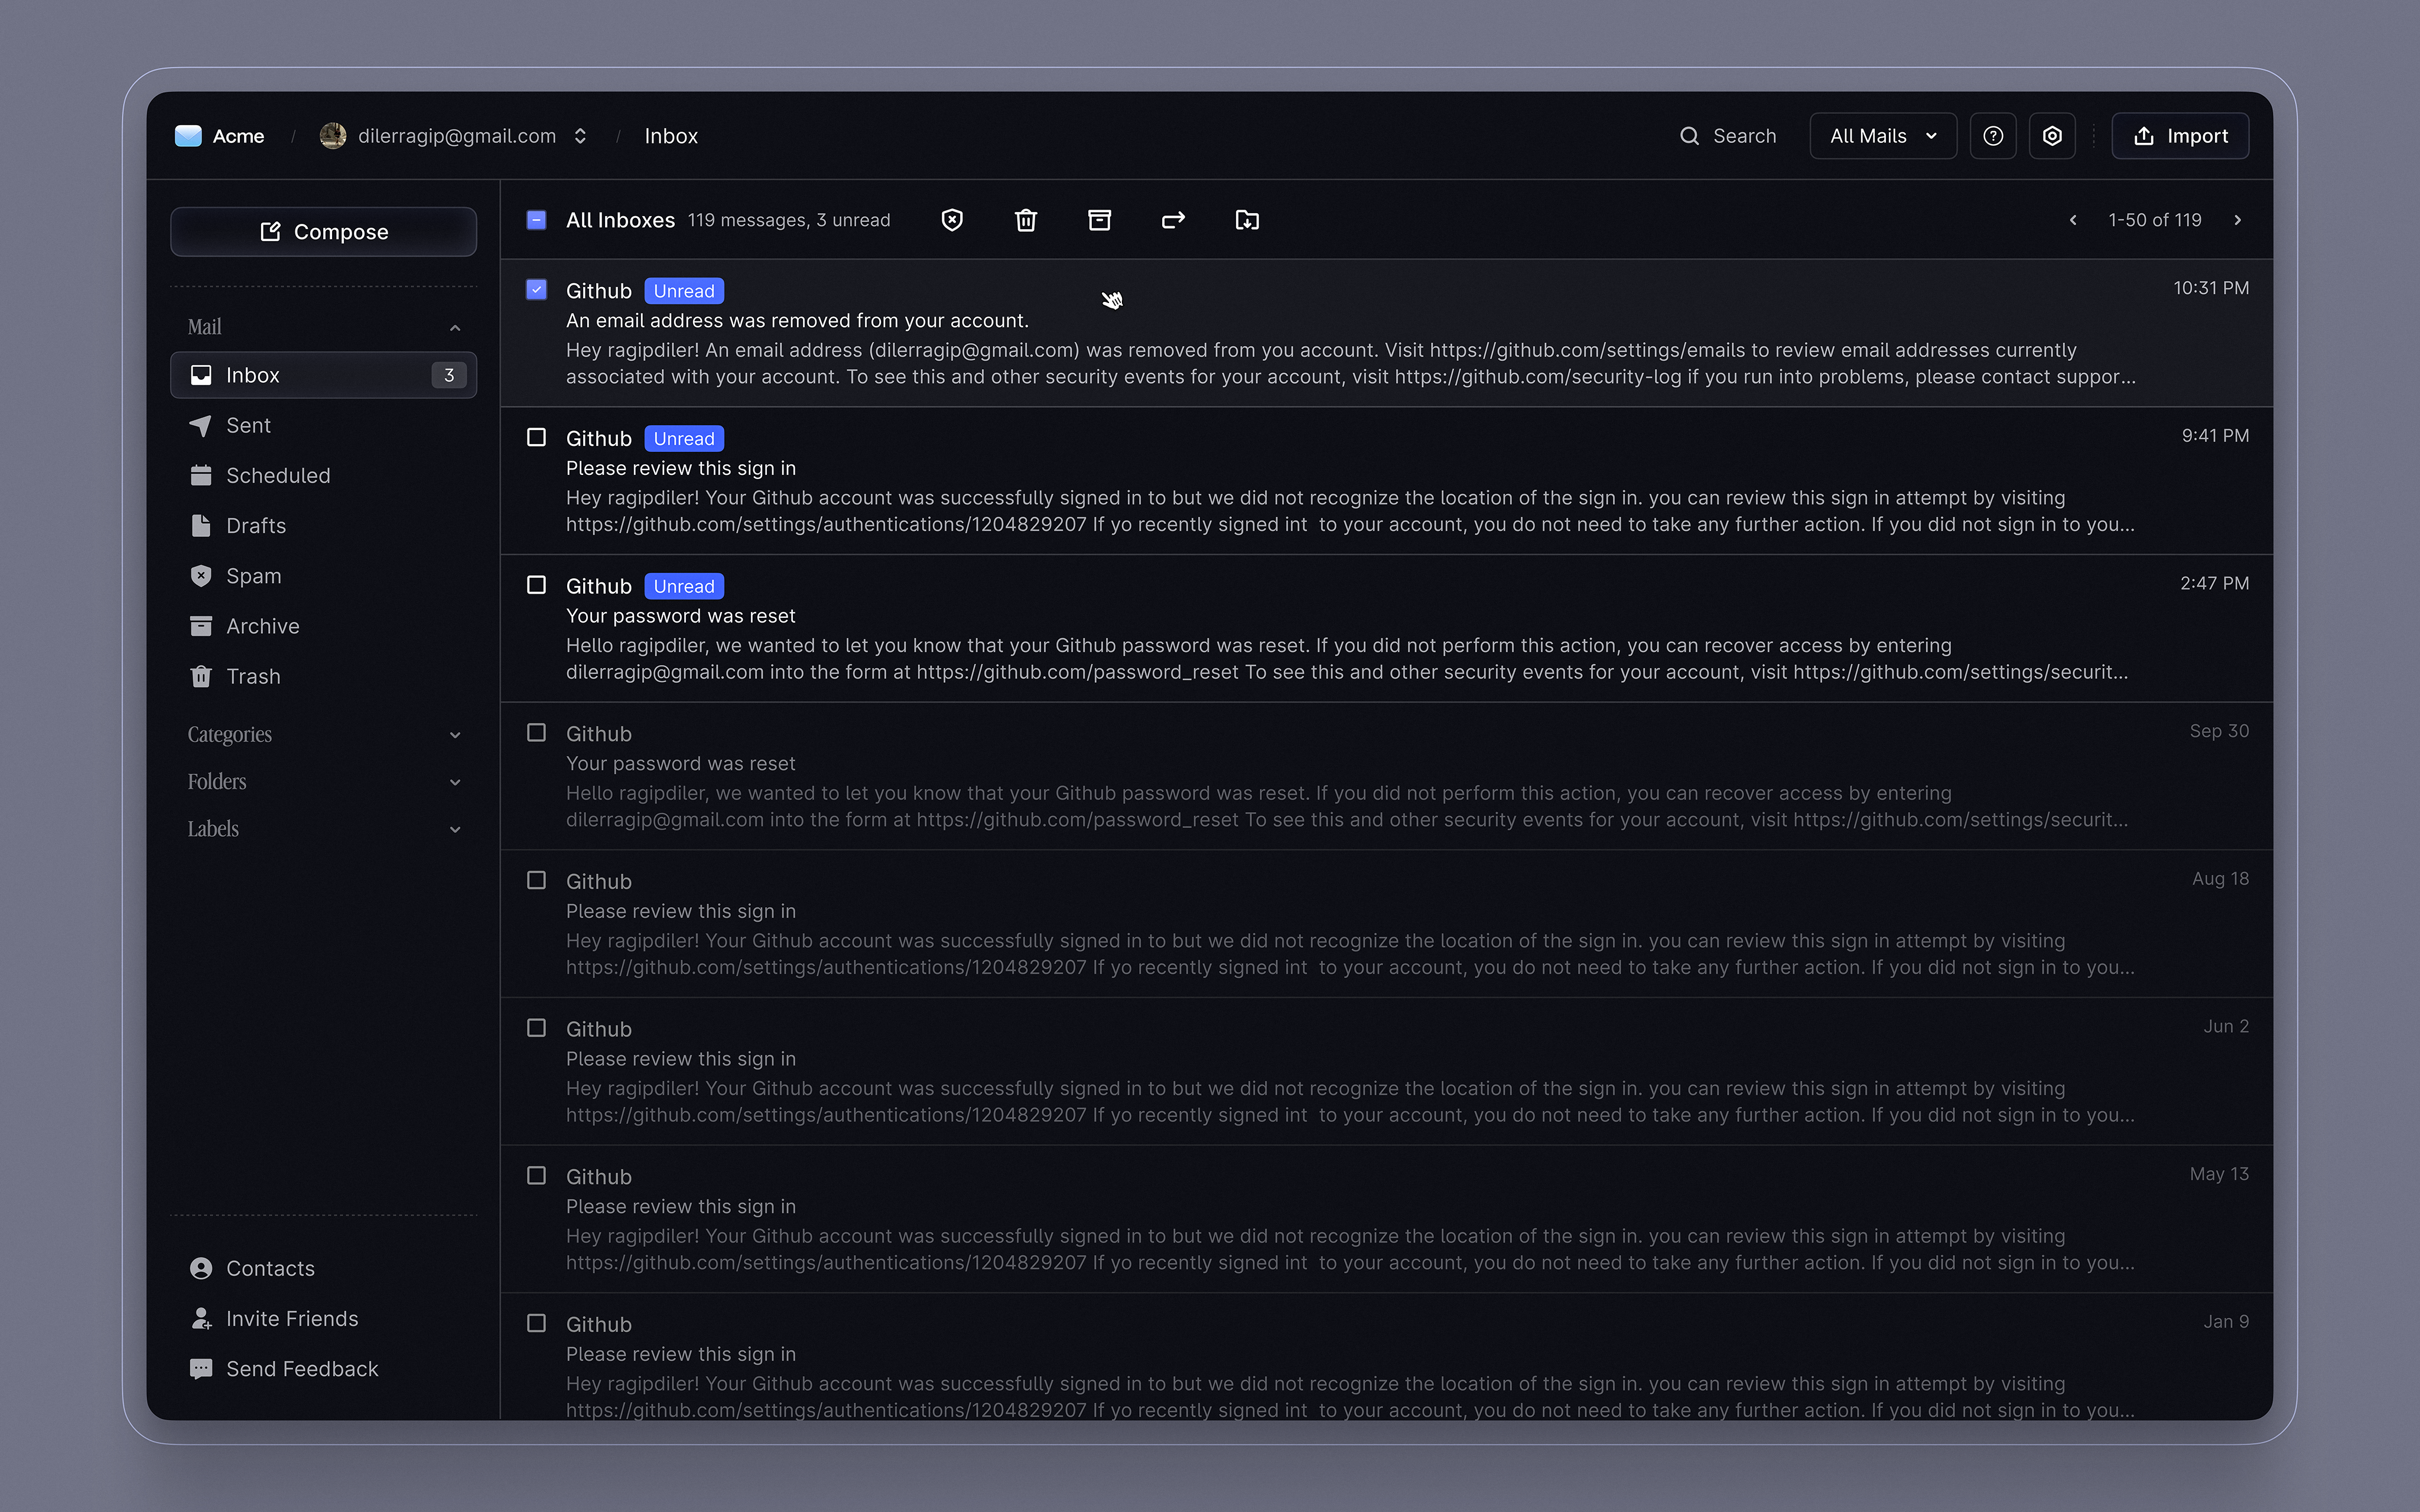
Task: Archive the selected email
Action: pos(1099,220)
